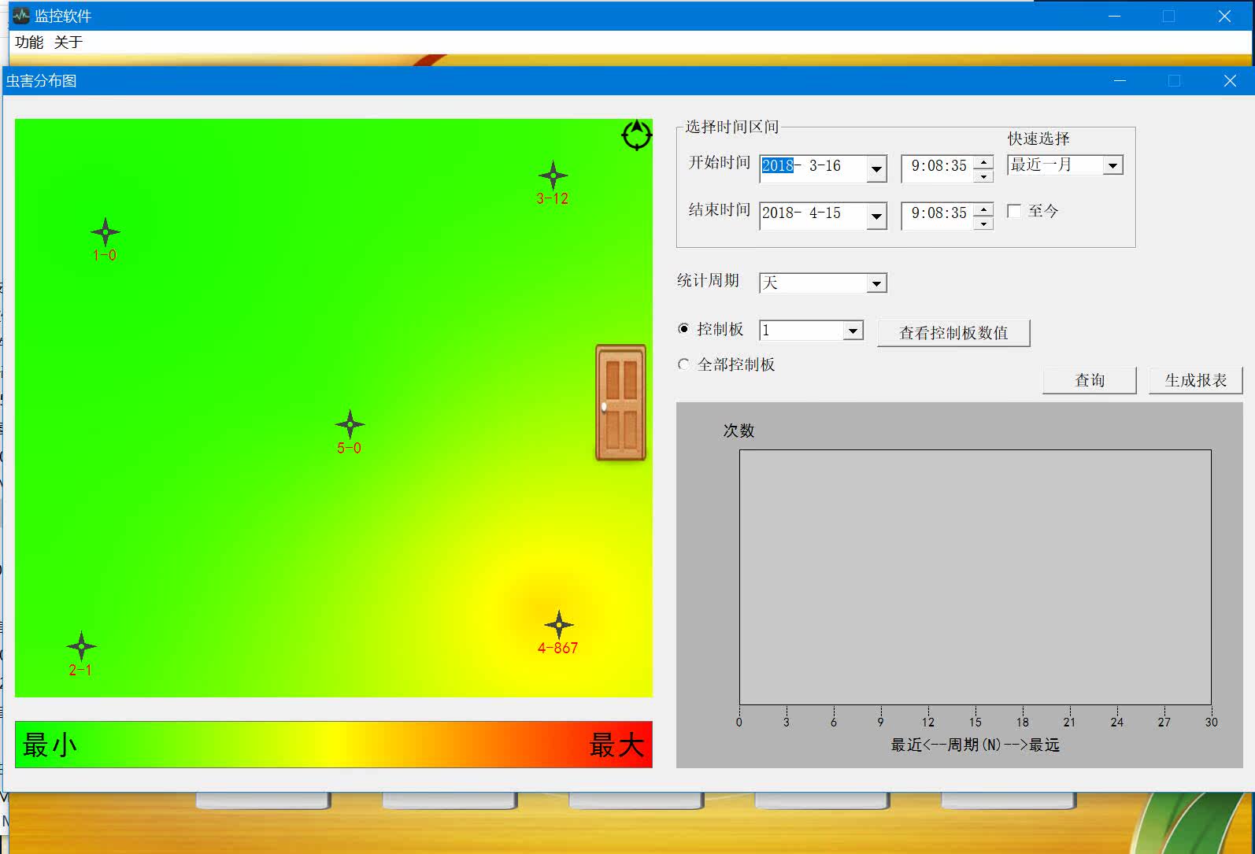Click the 最小 end of the color scale
Screen dimensions: 1255x854
[50, 745]
